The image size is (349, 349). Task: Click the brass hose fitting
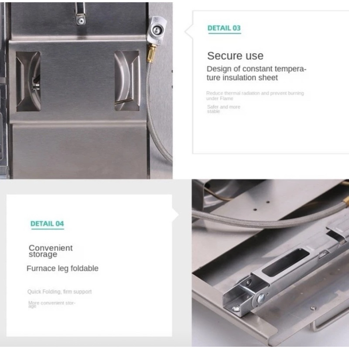point(151,53)
